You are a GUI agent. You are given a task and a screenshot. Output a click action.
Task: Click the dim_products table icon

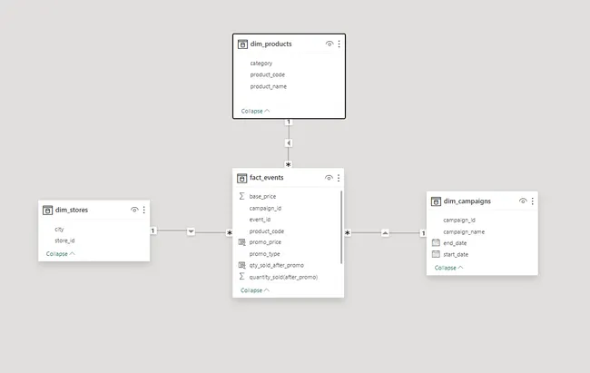tap(242, 44)
